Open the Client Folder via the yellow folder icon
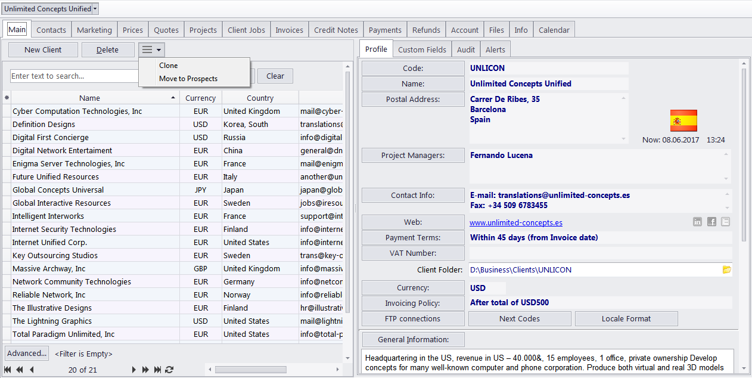752x378 pixels. click(726, 269)
